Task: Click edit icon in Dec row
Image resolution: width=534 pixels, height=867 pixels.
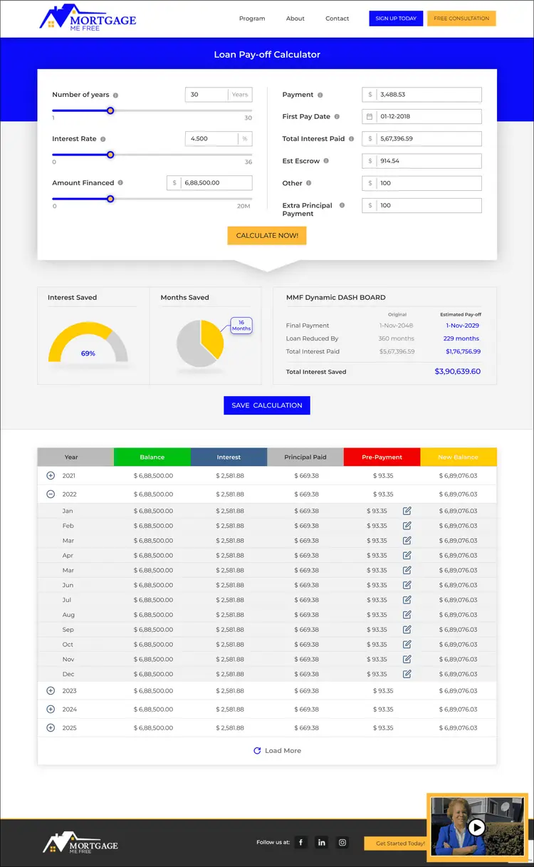Action: [407, 674]
